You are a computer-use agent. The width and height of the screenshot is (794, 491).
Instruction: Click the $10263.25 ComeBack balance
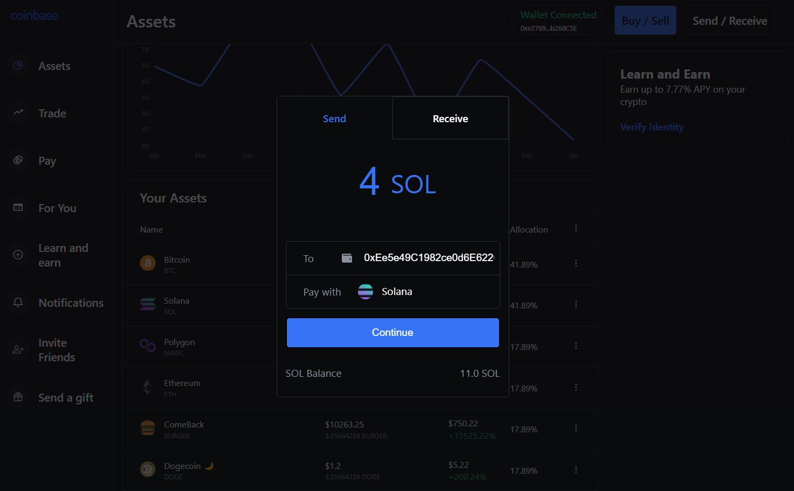345,424
